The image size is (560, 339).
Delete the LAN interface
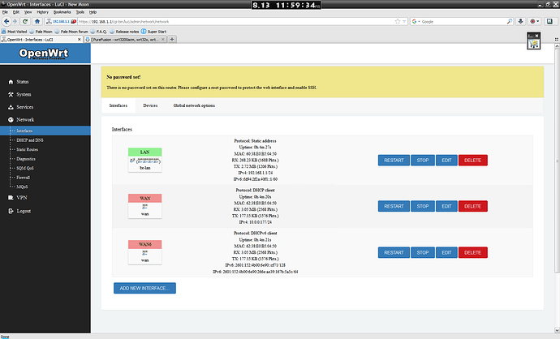[x=472, y=161]
